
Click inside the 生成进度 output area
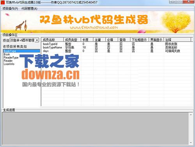pos(96,129)
